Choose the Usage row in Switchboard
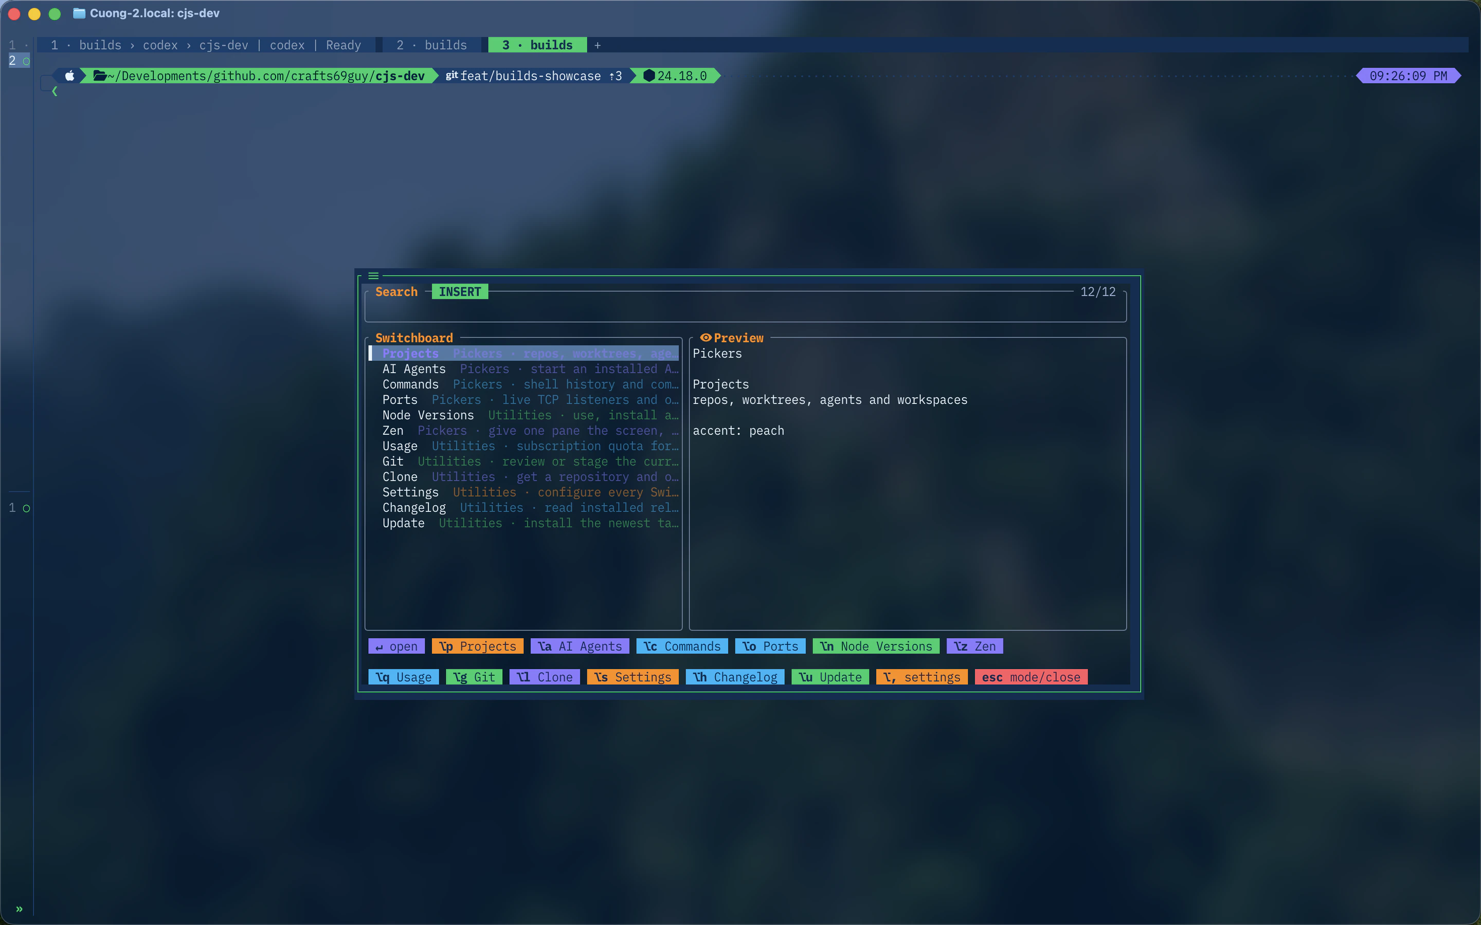This screenshot has width=1481, height=925. (523, 446)
